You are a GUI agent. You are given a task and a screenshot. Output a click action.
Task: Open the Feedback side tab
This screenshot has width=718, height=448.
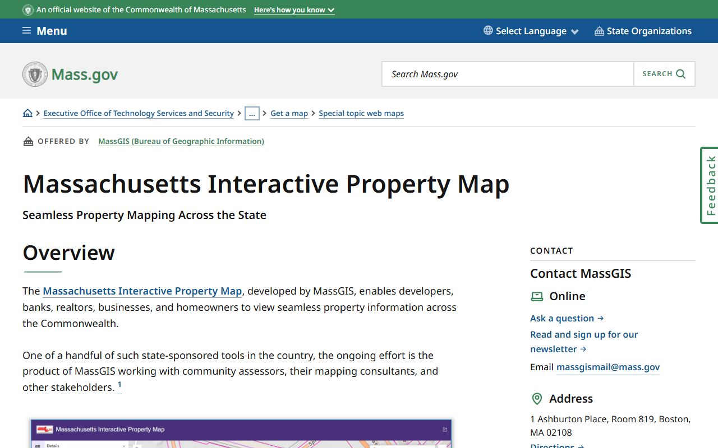(x=710, y=185)
